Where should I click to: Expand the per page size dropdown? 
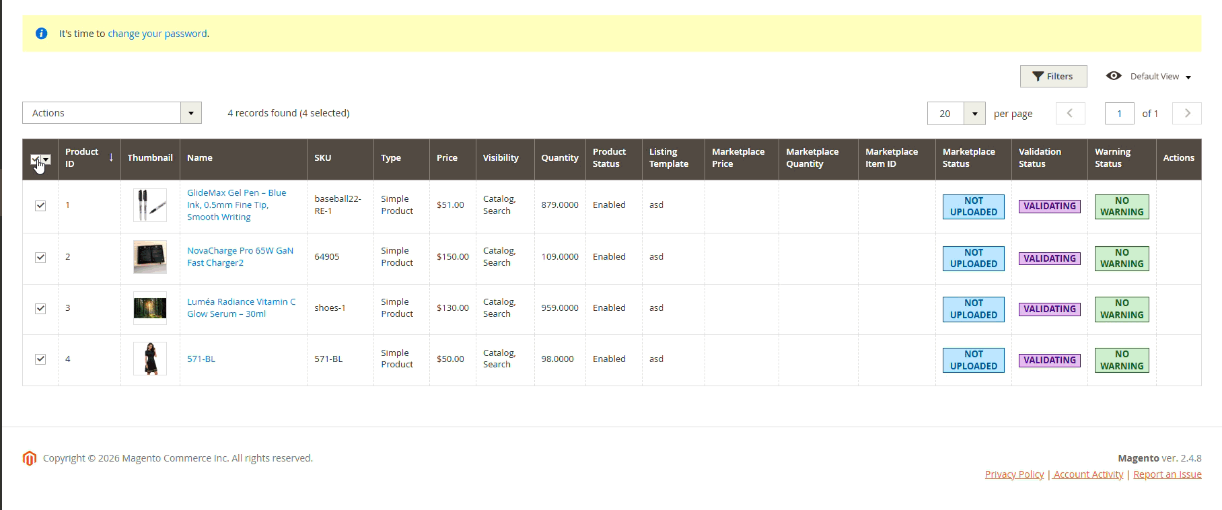click(974, 114)
